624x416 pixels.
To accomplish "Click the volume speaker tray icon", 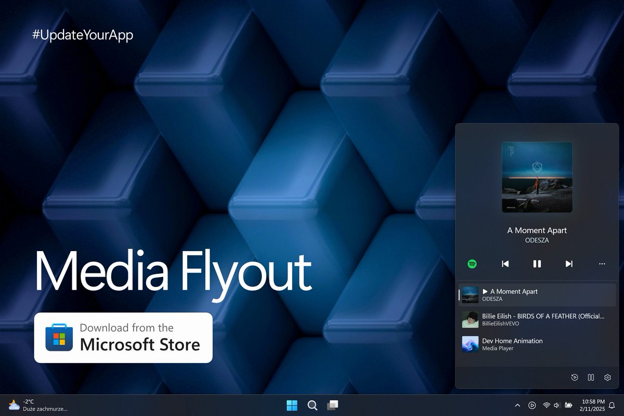I will tap(557, 405).
